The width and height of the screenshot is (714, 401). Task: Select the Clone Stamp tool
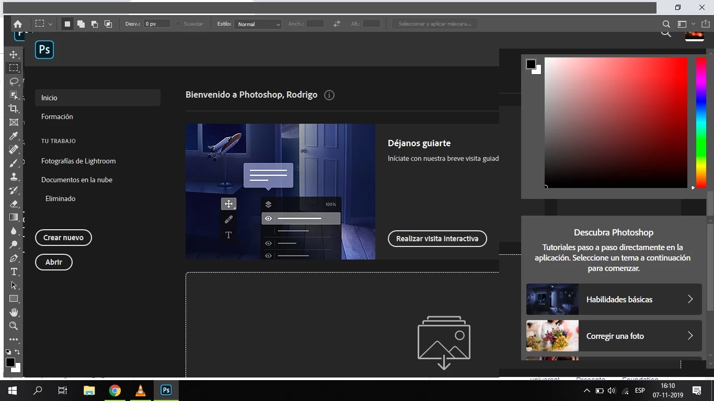click(14, 176)
